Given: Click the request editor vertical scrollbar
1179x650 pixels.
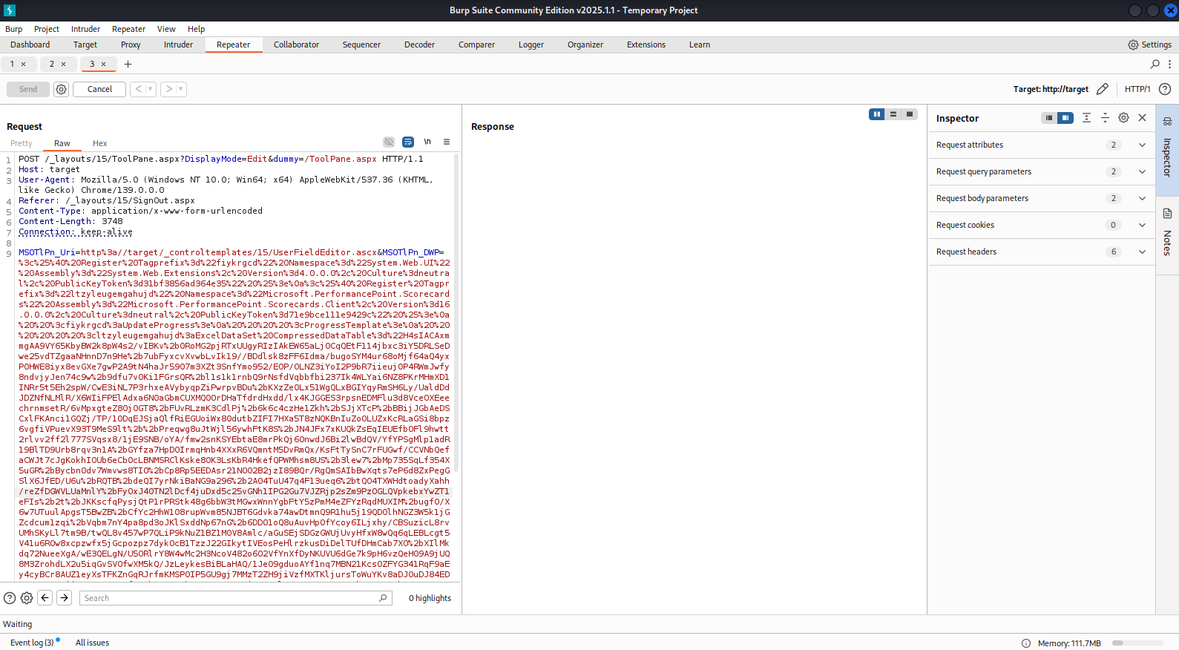Looking at the screenshot, I should click(456, 312).
